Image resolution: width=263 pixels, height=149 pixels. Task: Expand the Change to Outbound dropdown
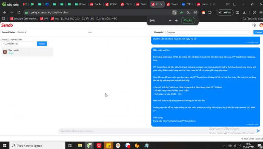tap(208, 33)
